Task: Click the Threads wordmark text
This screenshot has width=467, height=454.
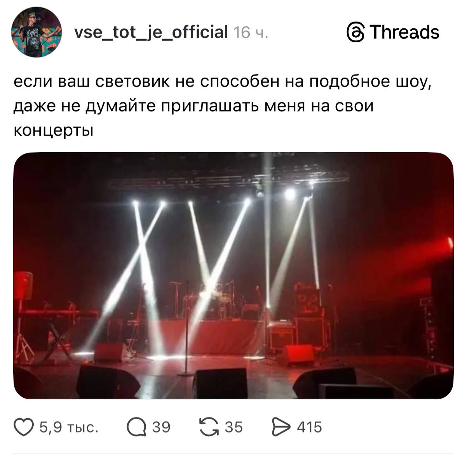Action: 404,32
